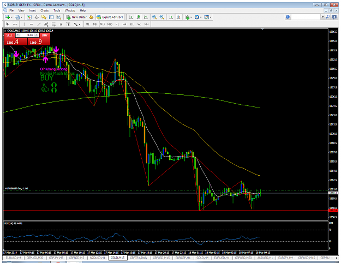Open the Indicators list icon
Image resolution: width=341 pixels, height=263 pixels.
coord(187,17)
